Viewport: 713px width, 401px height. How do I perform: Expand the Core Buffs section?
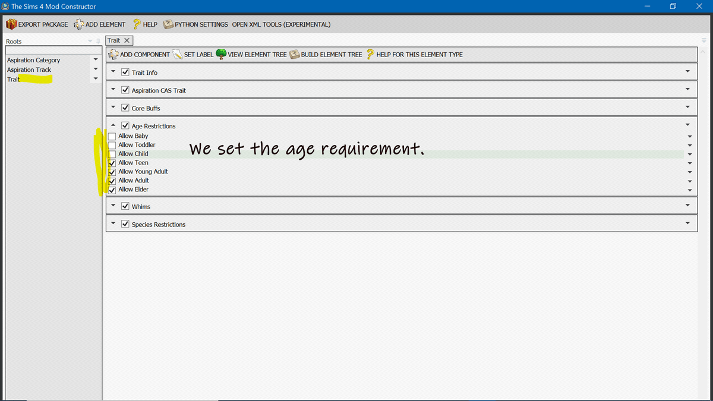pyautogui.click(x=113, y=108)
